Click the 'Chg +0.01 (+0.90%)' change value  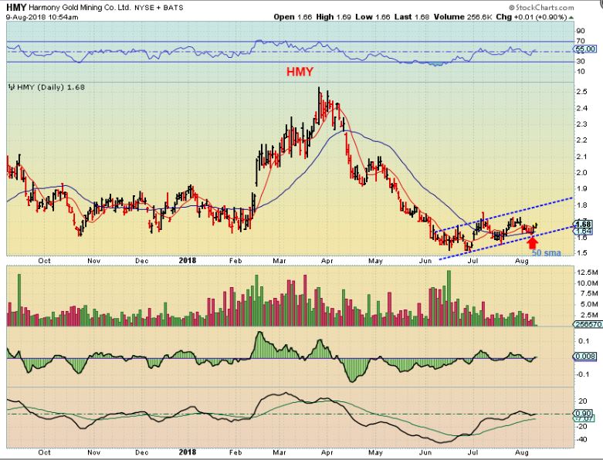coord(531,17)
